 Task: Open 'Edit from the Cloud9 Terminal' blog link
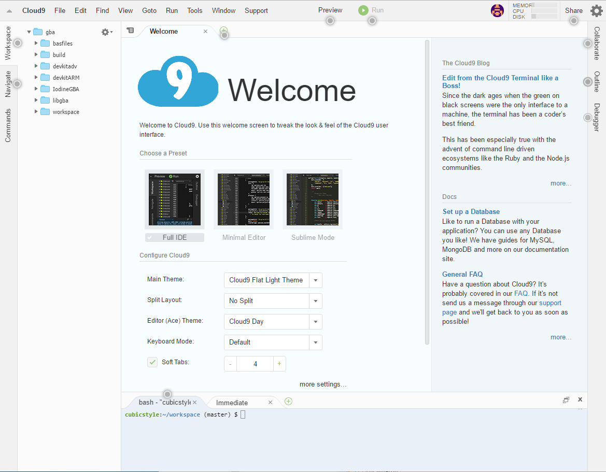(500, 81)
